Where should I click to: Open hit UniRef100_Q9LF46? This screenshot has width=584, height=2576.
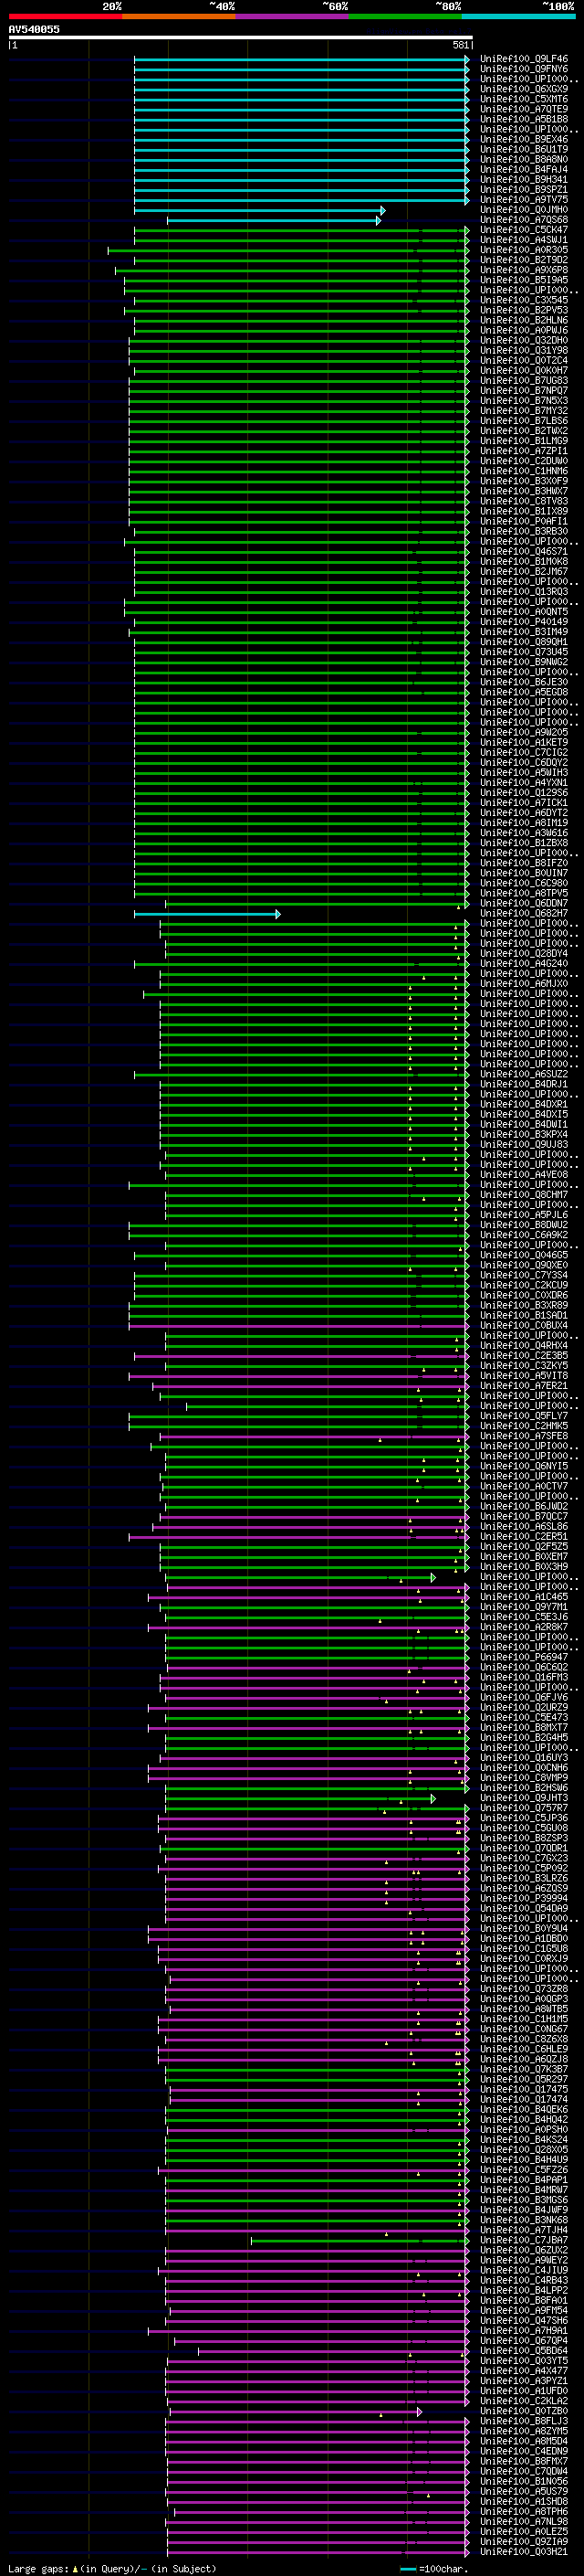tap(523, 59)
